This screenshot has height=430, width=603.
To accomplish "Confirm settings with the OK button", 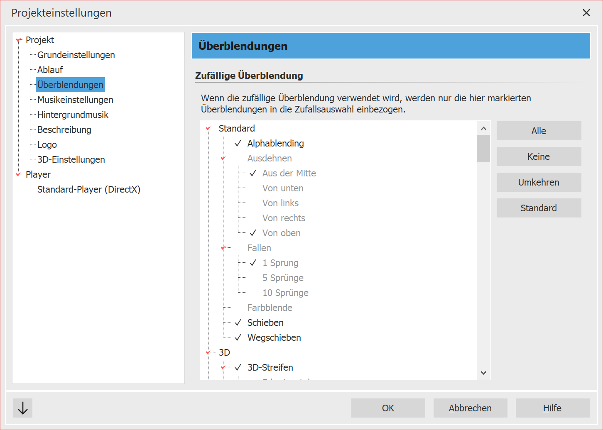I will [388, 408].
